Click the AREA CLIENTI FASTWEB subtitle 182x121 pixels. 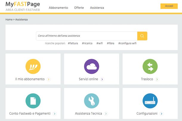coord(23,10)
